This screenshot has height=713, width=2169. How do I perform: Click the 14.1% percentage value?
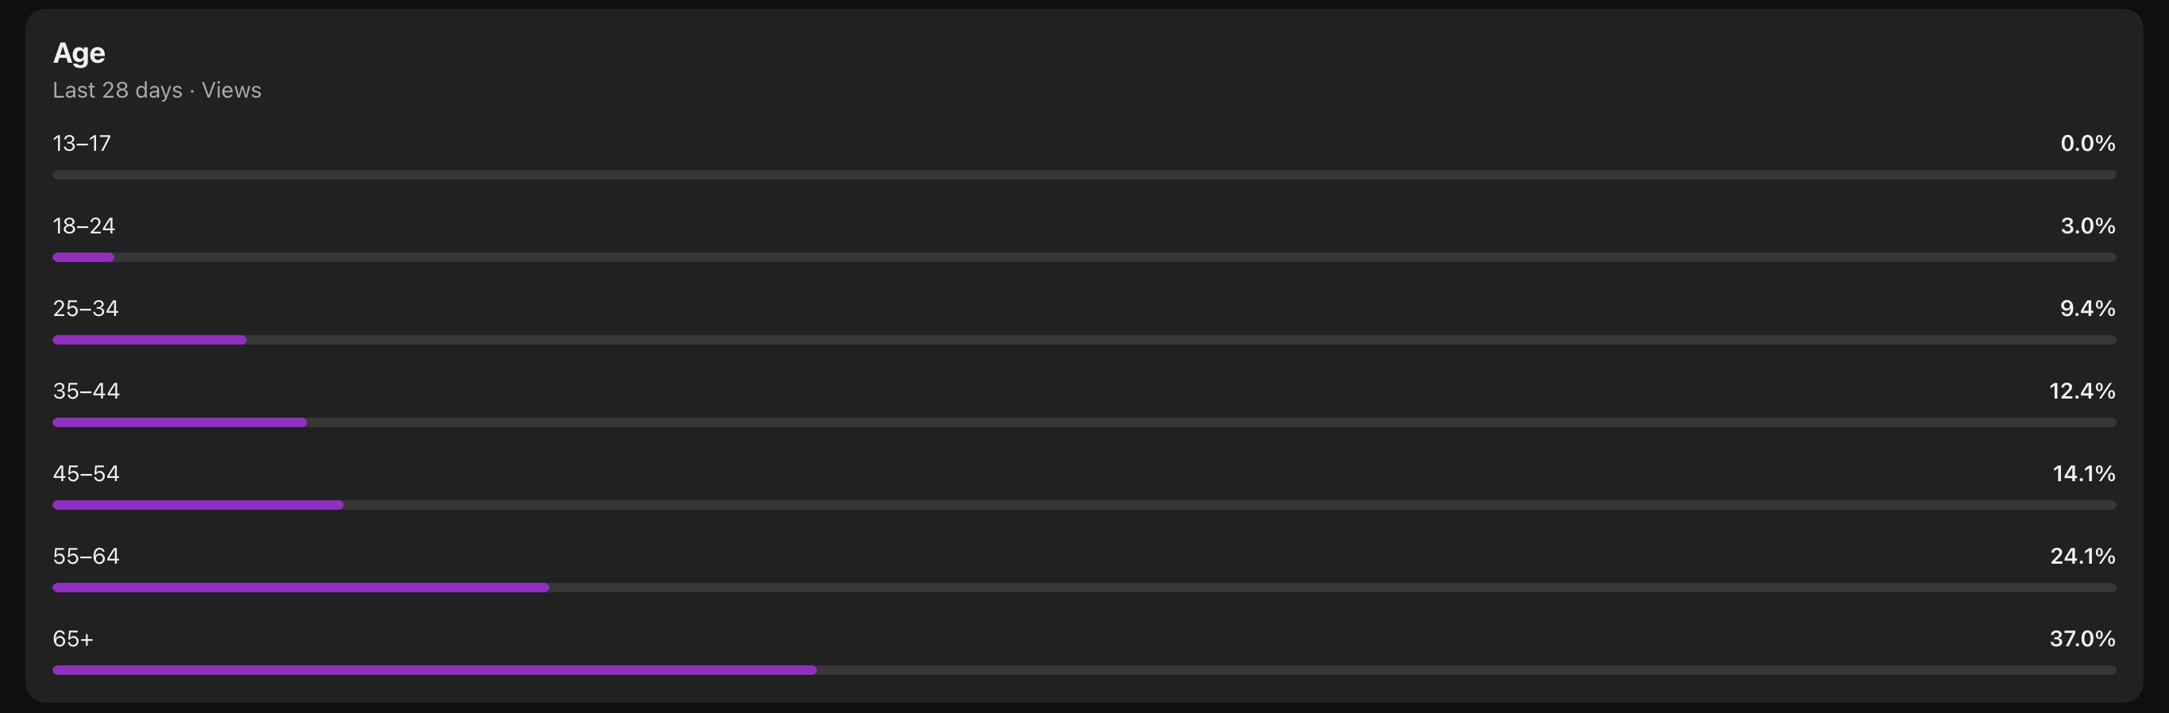pyautogui.click(x=2084, y=473)
